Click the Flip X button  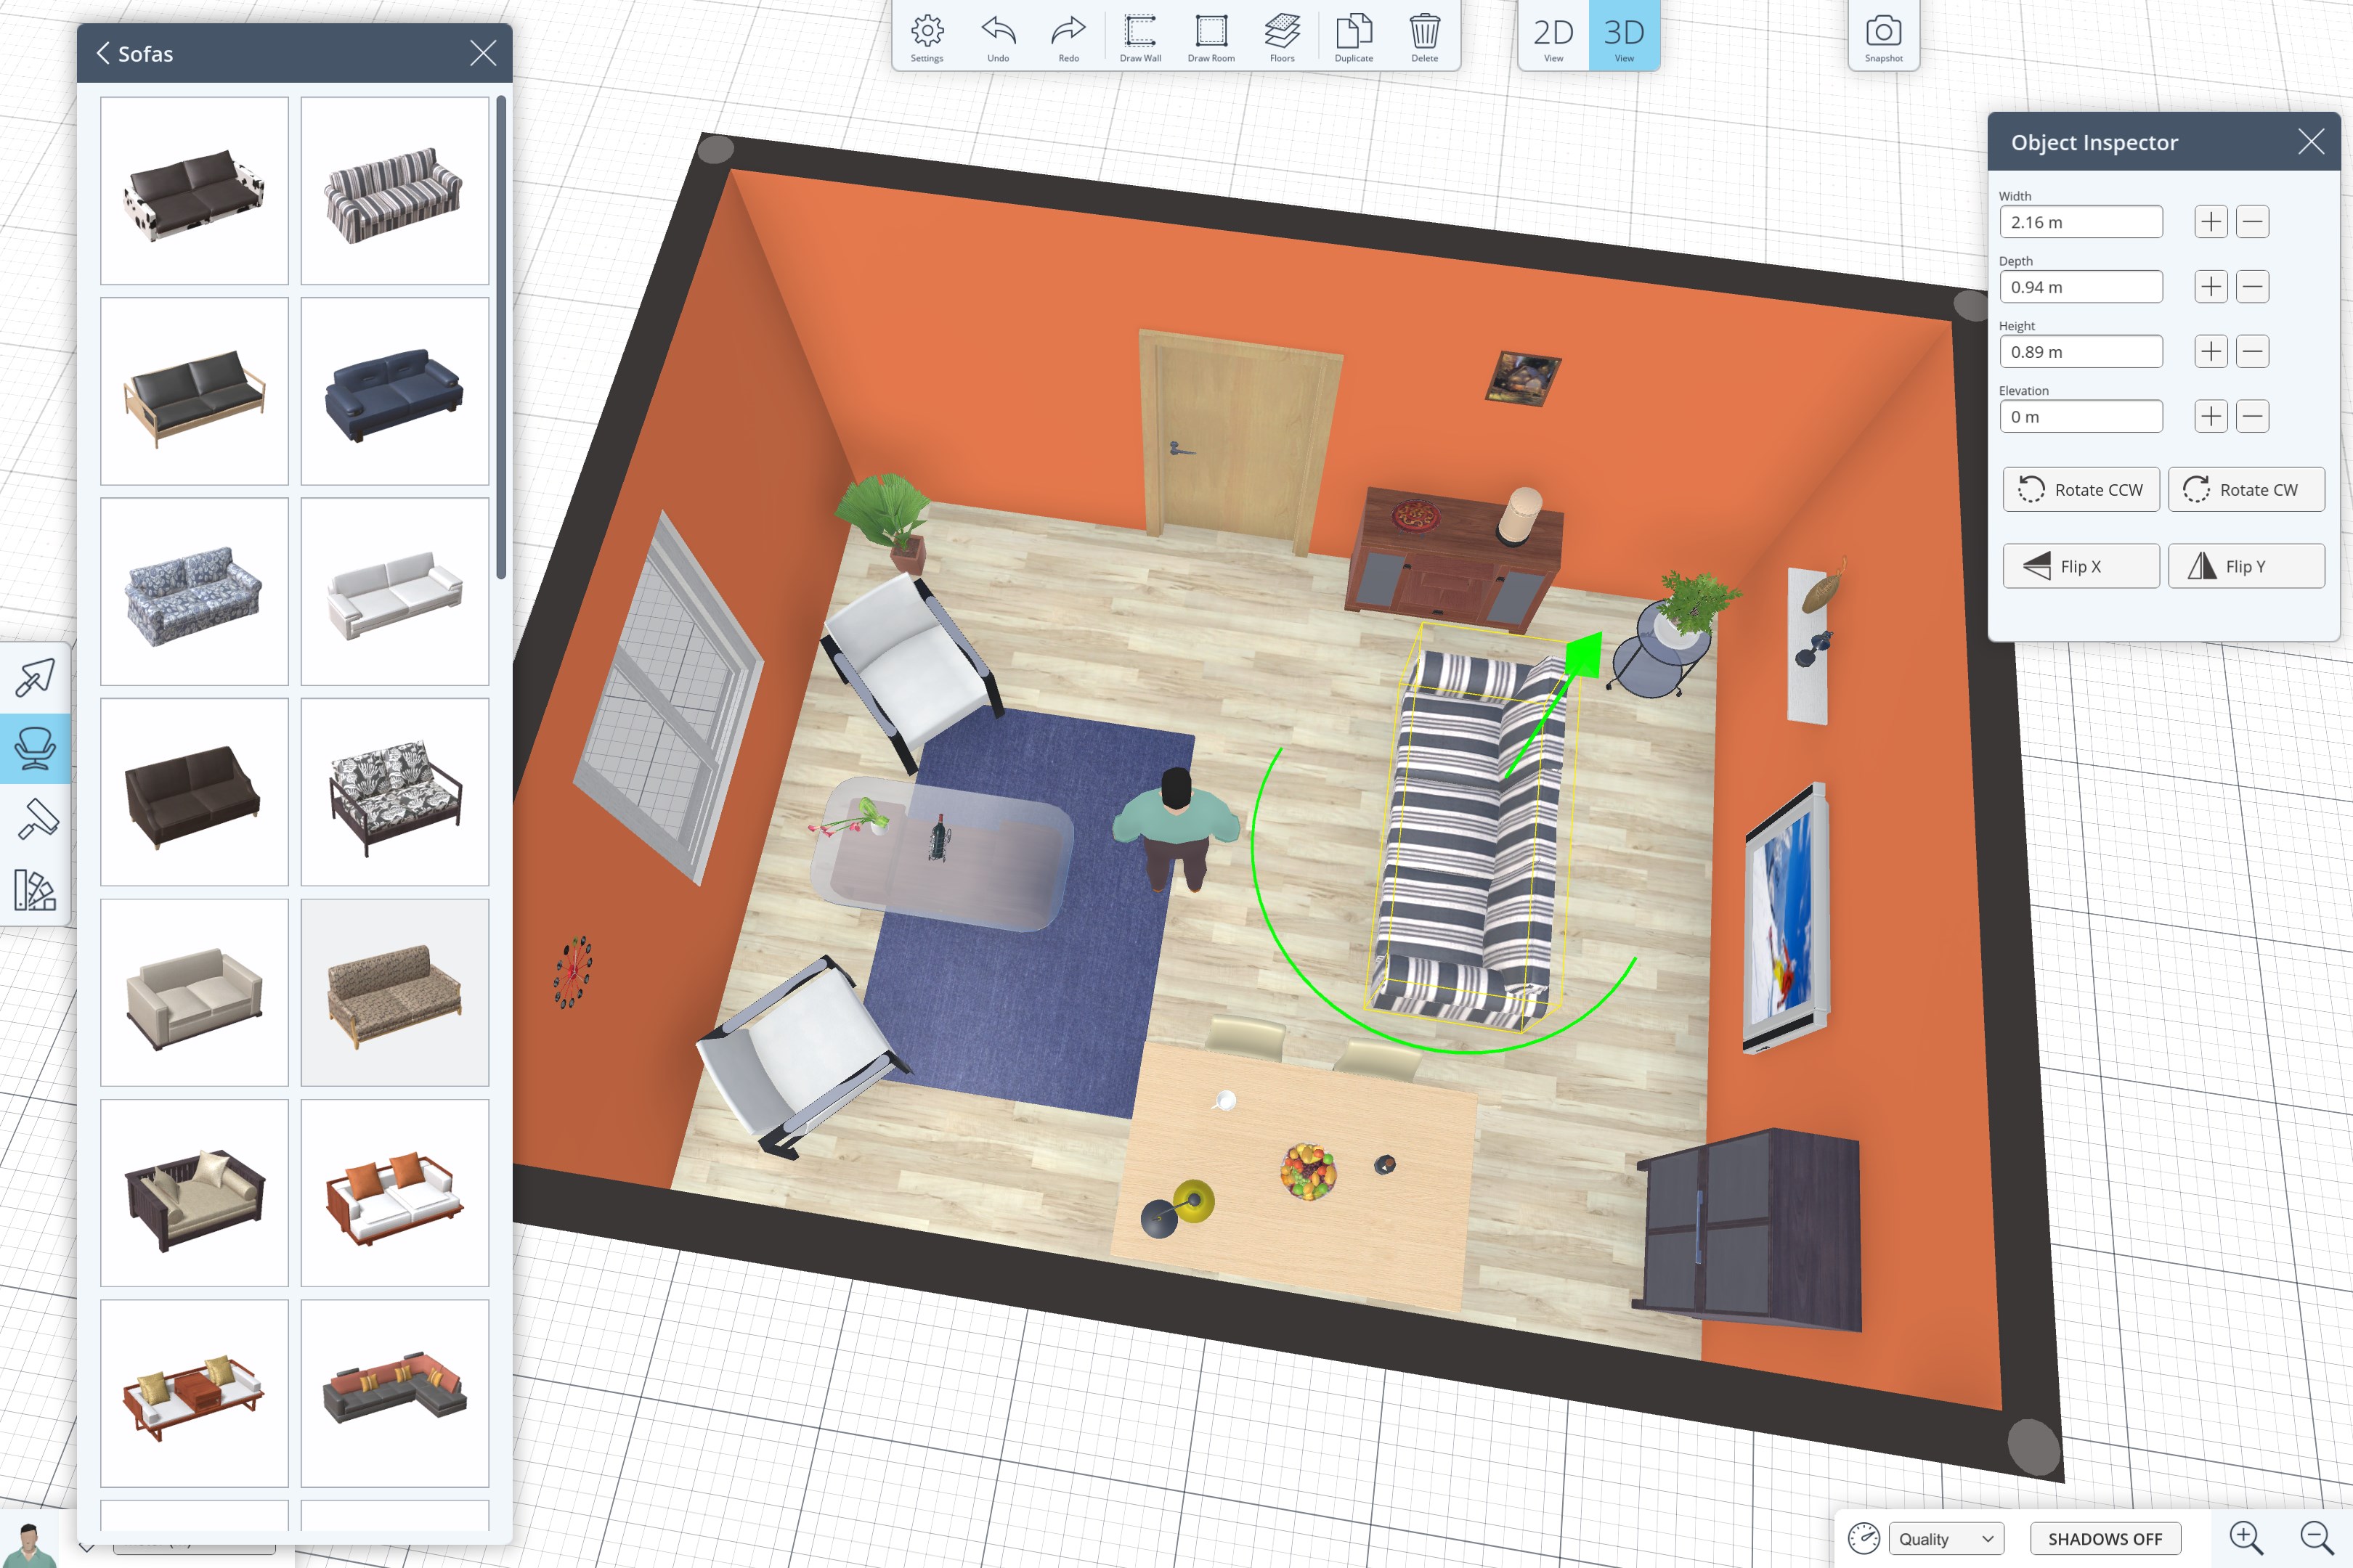point(2081,566)
